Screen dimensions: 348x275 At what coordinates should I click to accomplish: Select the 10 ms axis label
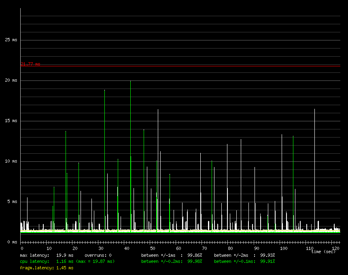coord(11,161)
